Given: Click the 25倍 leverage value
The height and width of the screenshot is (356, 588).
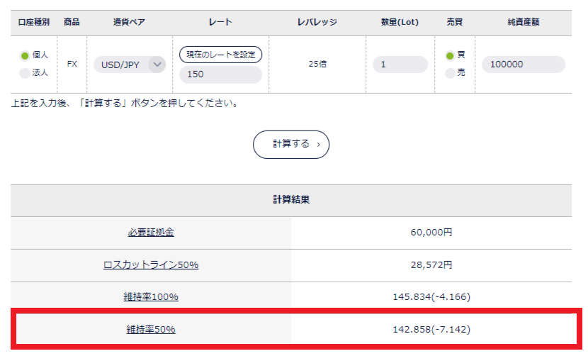Looking at the screenshot, I should 317,65.
